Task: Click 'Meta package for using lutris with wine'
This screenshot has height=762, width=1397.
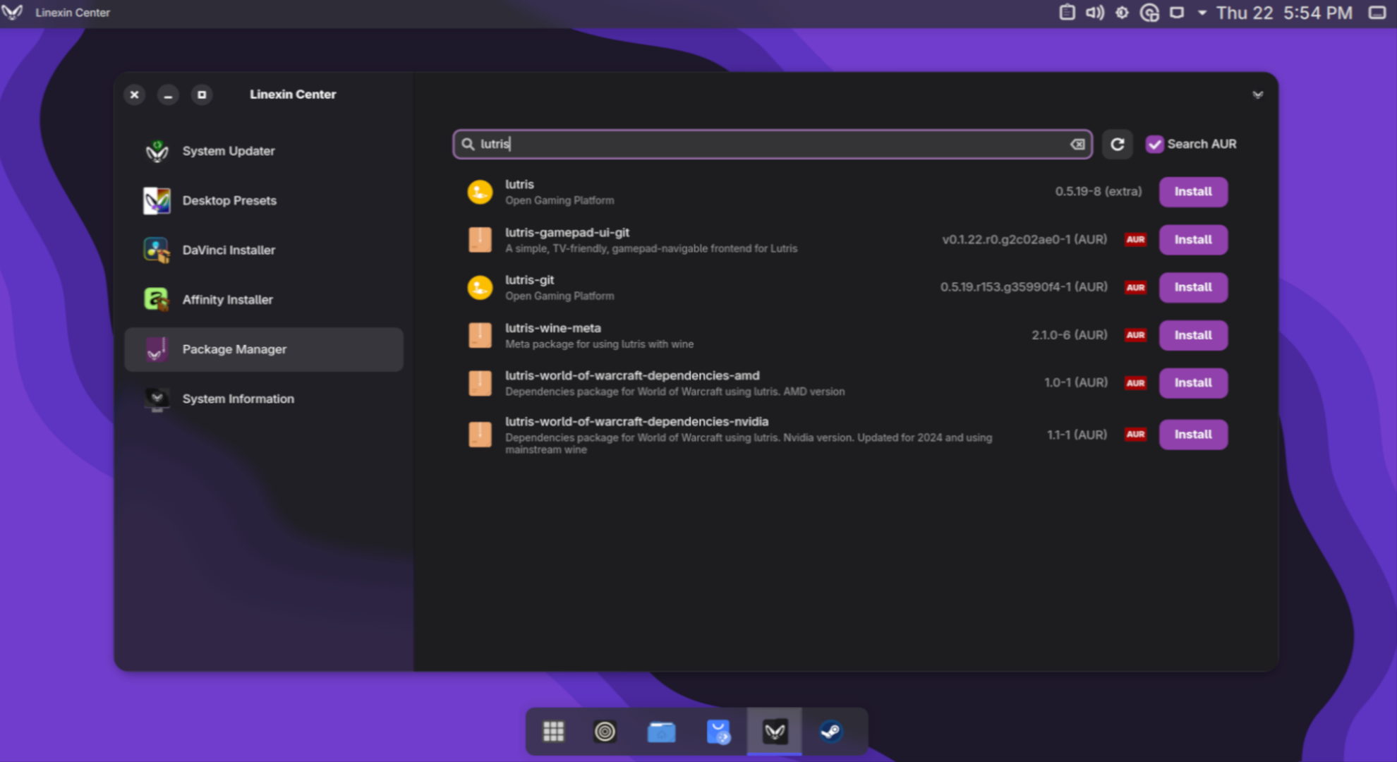Action: pos(599,344)
